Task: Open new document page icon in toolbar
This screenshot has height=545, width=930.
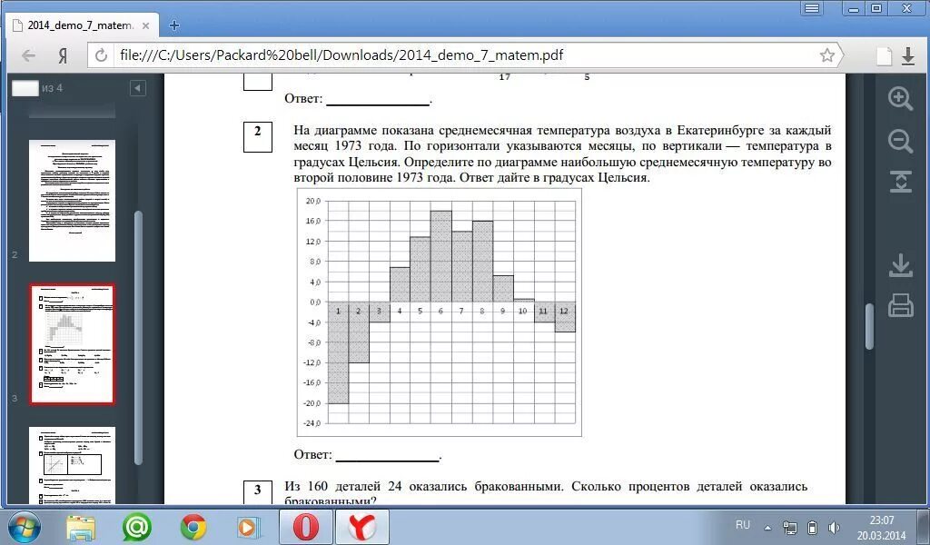Action: 884,55
